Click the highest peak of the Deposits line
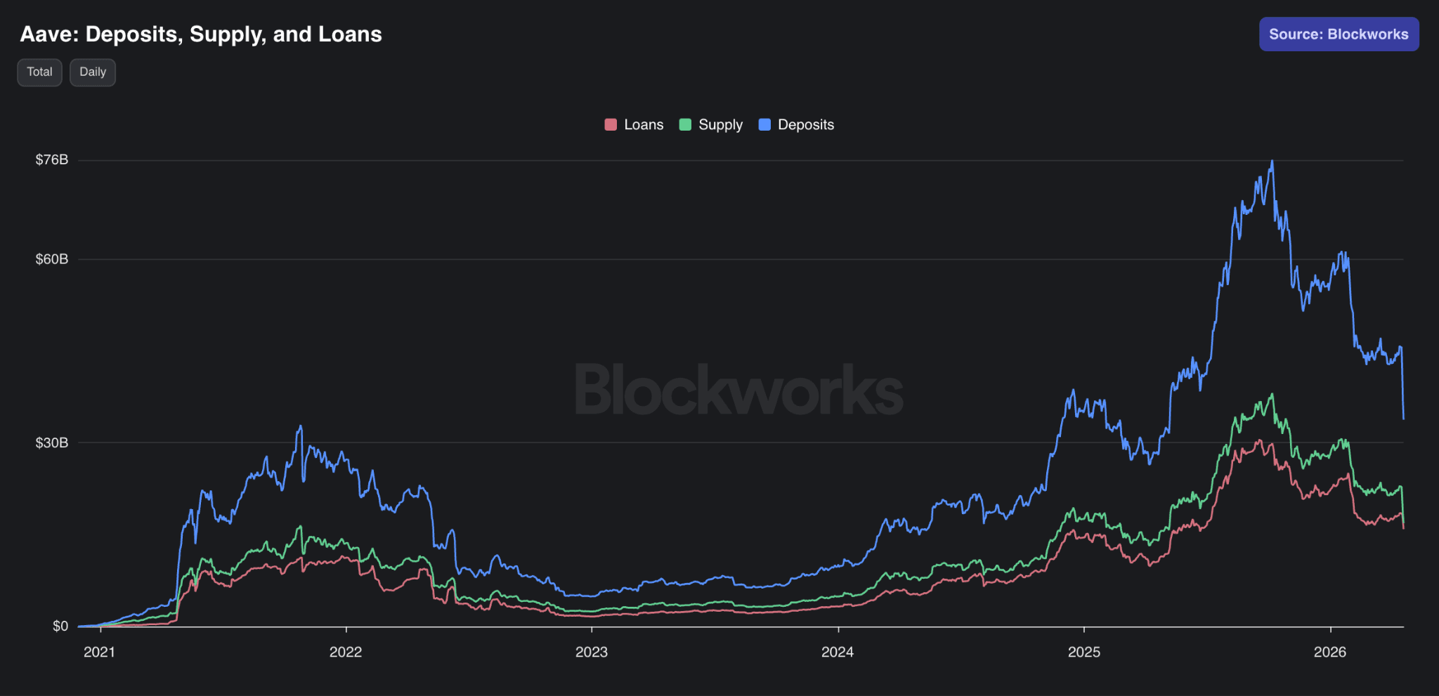This screenshot has height=696, width=1439. pos(1272,162)
